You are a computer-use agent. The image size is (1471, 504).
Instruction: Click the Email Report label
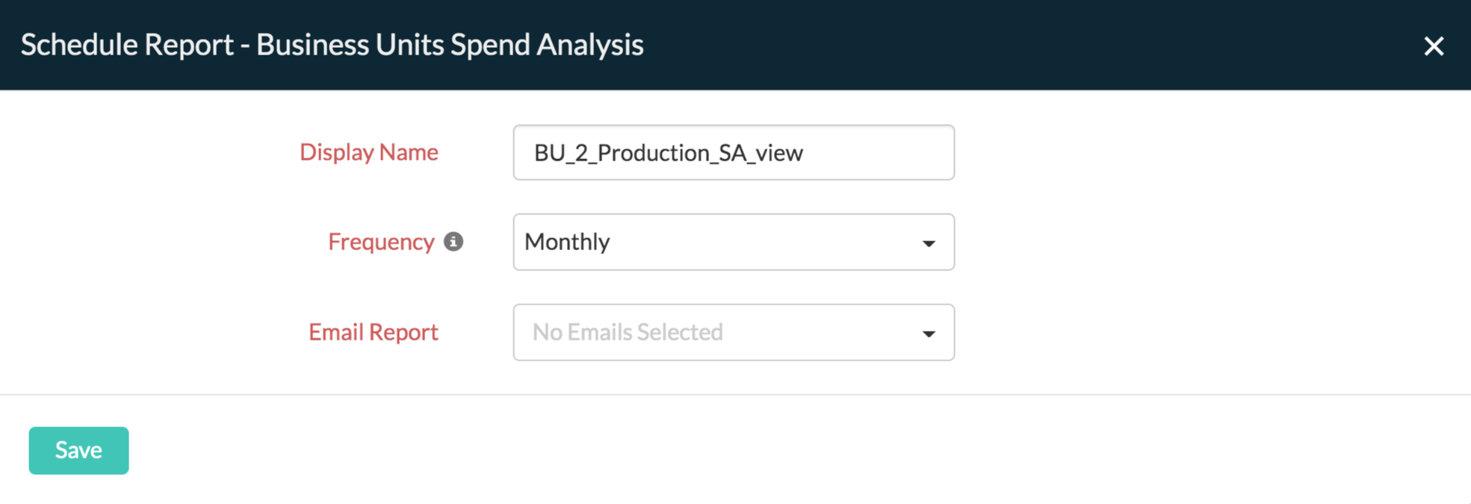pos(373,332)
